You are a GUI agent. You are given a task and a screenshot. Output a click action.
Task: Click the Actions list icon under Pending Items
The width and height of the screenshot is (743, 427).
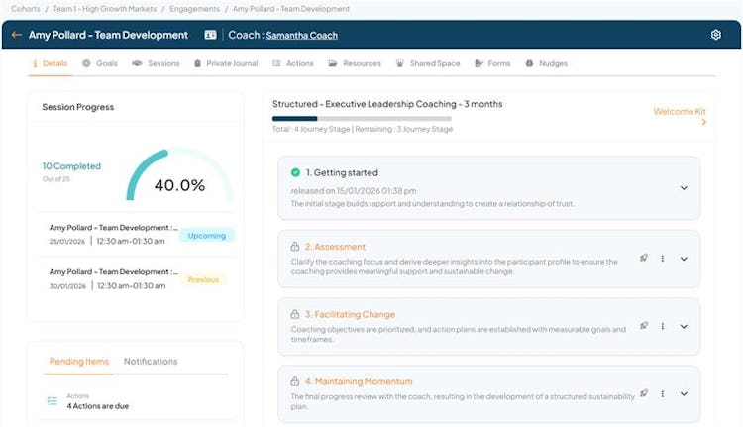(53, 400)
